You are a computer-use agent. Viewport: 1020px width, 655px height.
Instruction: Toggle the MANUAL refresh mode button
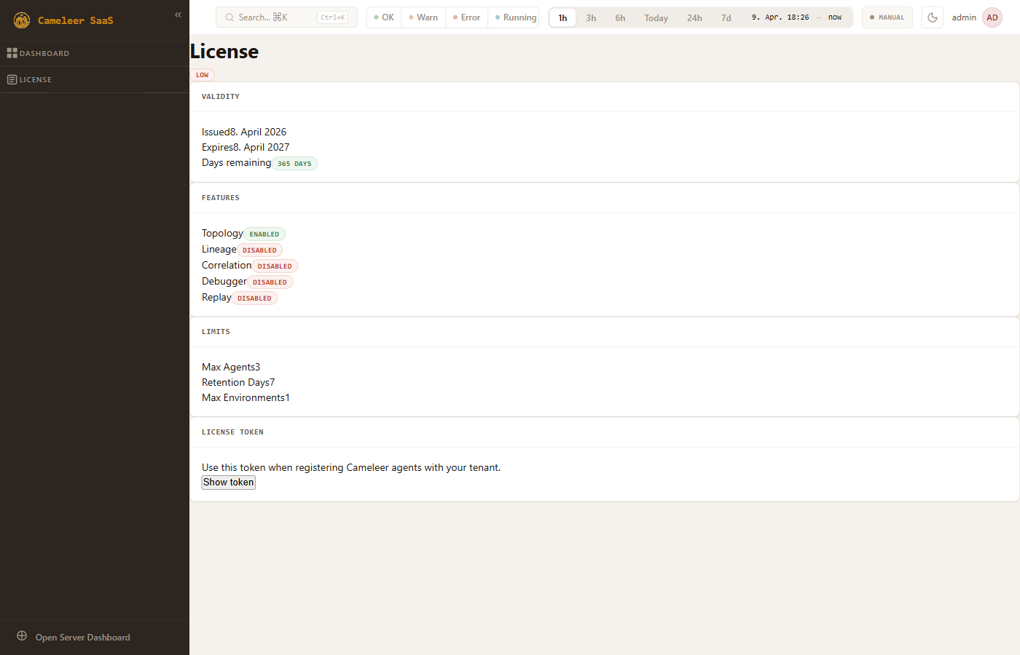tap(887, 17)
